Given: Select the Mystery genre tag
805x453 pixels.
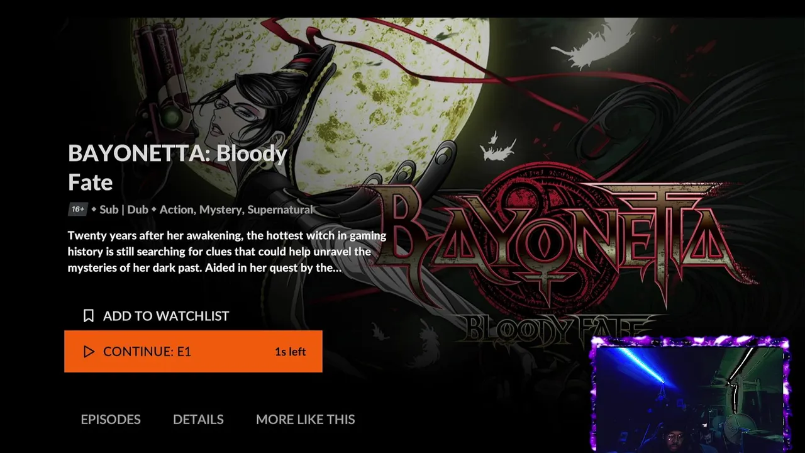Looking at the screenshot, I should click(x=221, y=210).
